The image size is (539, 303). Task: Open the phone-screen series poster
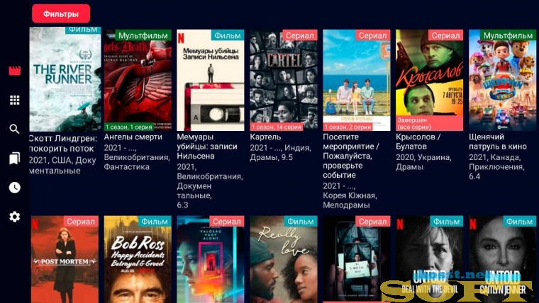coord(357,259)
